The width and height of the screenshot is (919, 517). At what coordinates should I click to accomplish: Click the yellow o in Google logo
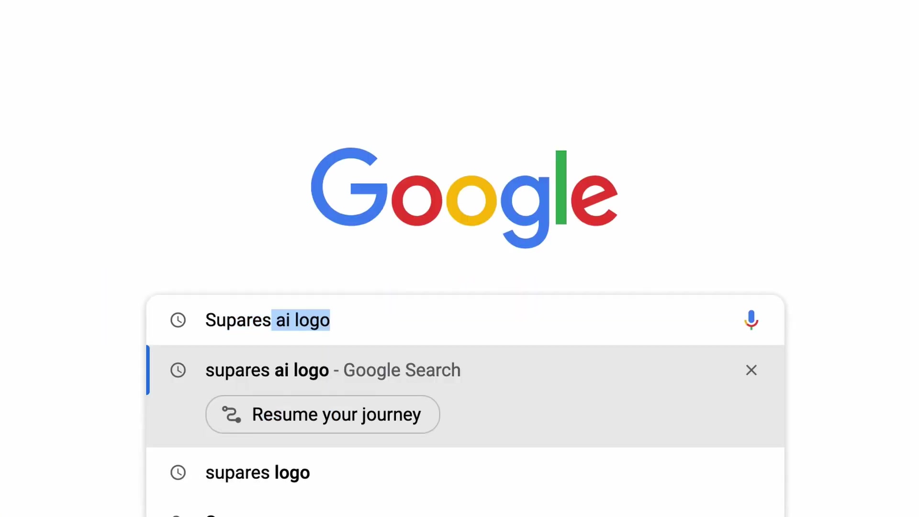[471, 201]
